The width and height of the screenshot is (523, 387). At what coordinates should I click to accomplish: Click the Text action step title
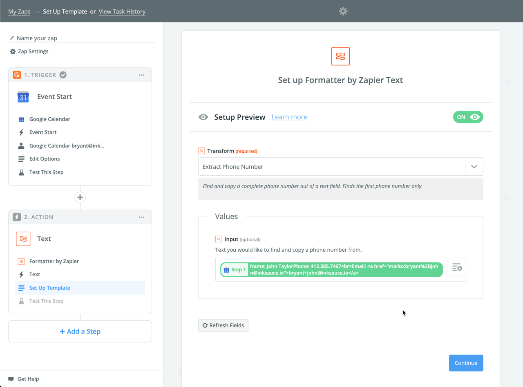(x=44, y=239)
